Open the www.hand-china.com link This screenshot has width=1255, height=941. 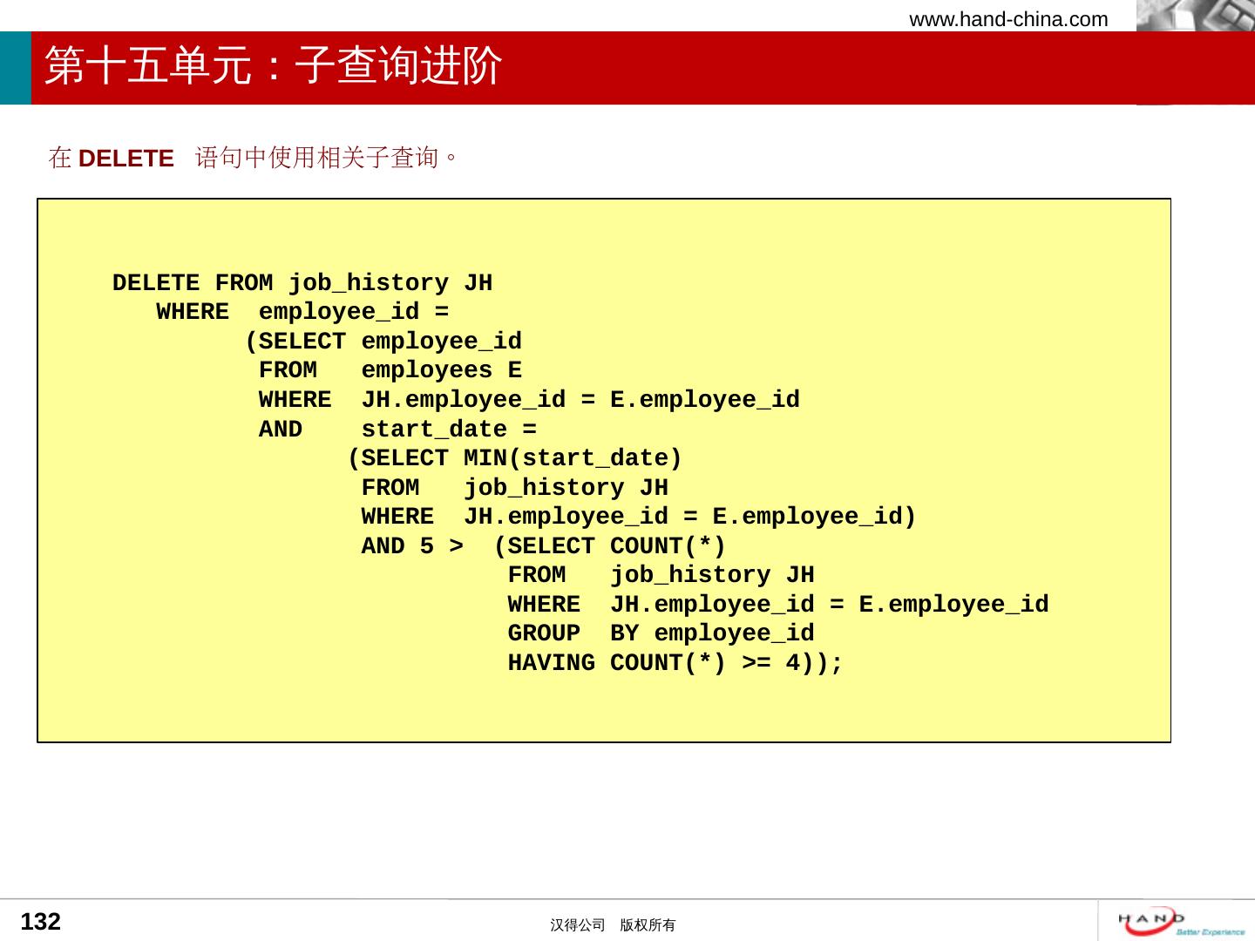[1008, 19]
